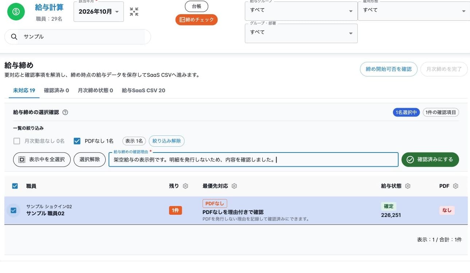Viewport: 470px width, 273px height.
Task: Click the サンプル 職員02 name
Action: coord(45,214)
